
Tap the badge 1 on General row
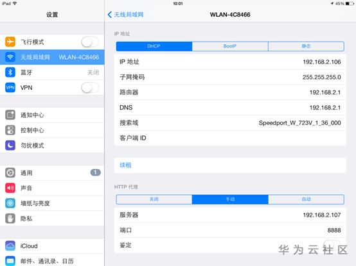point(95,172)
